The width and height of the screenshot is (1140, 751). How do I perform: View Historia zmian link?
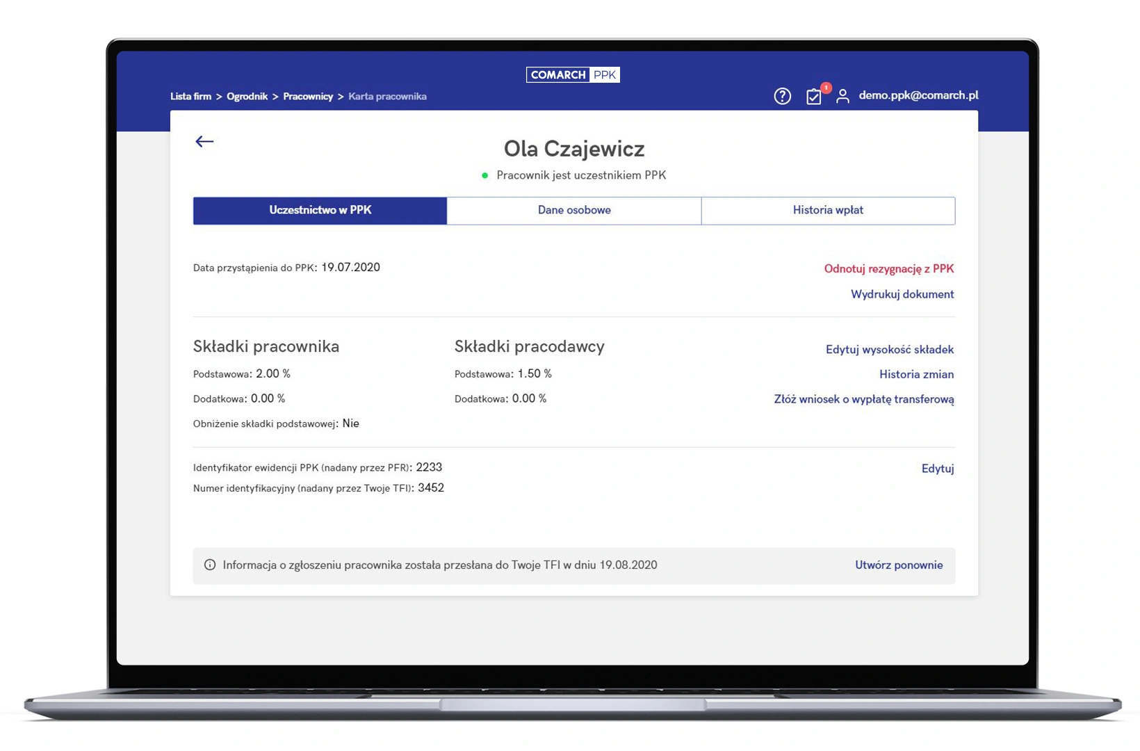tap(916, 374)
